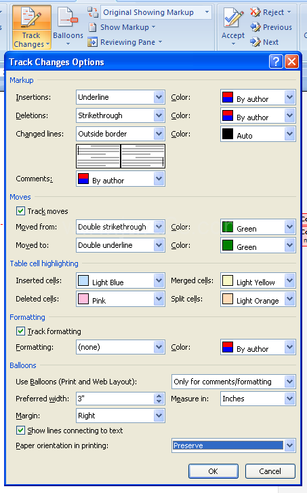Open Paper orientation Preserve dropdown
This screenshot has height=493, width=307.
click(x=234, y=445)
